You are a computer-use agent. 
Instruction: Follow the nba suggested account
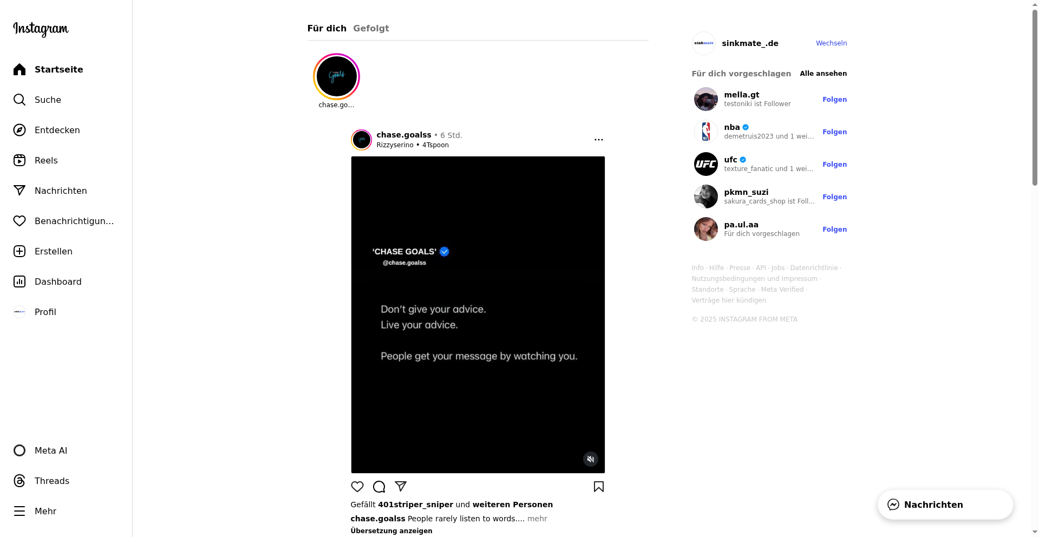(x=834, y=132)
